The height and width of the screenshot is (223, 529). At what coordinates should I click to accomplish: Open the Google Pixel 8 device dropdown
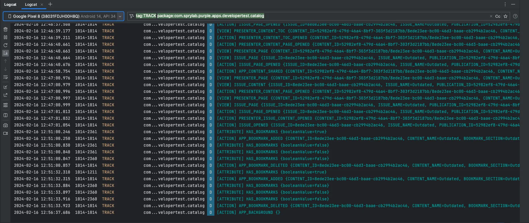63,16
